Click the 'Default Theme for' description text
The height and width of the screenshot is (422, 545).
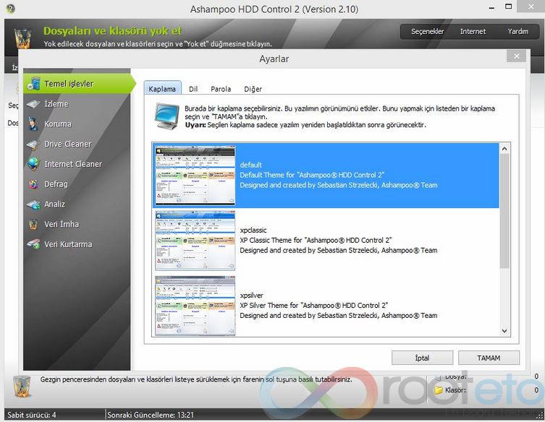pyautogui.click(x=312, y=175)
